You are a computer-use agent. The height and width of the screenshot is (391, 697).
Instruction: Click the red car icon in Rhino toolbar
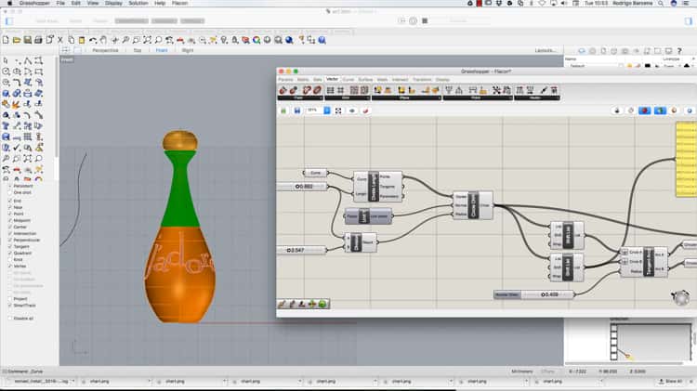coord(180,40)
